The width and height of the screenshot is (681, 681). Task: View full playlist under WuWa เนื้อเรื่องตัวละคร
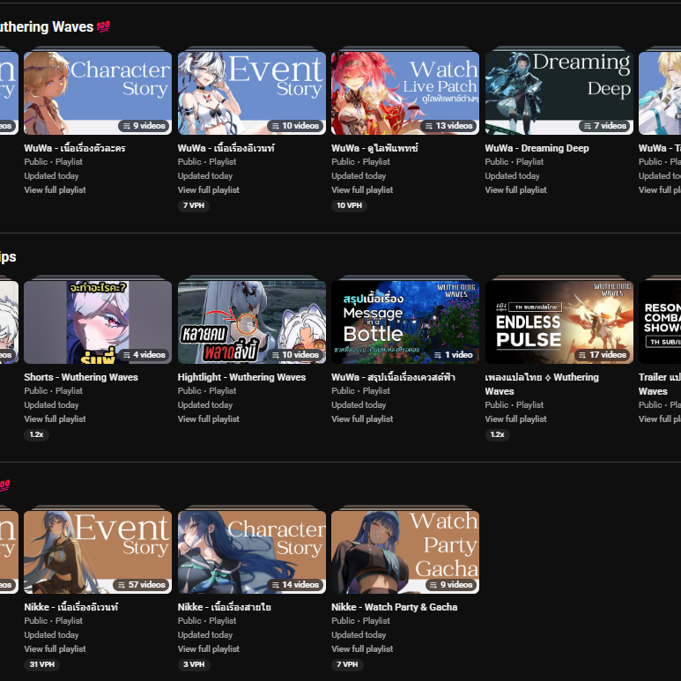click(x=55, y=189)
